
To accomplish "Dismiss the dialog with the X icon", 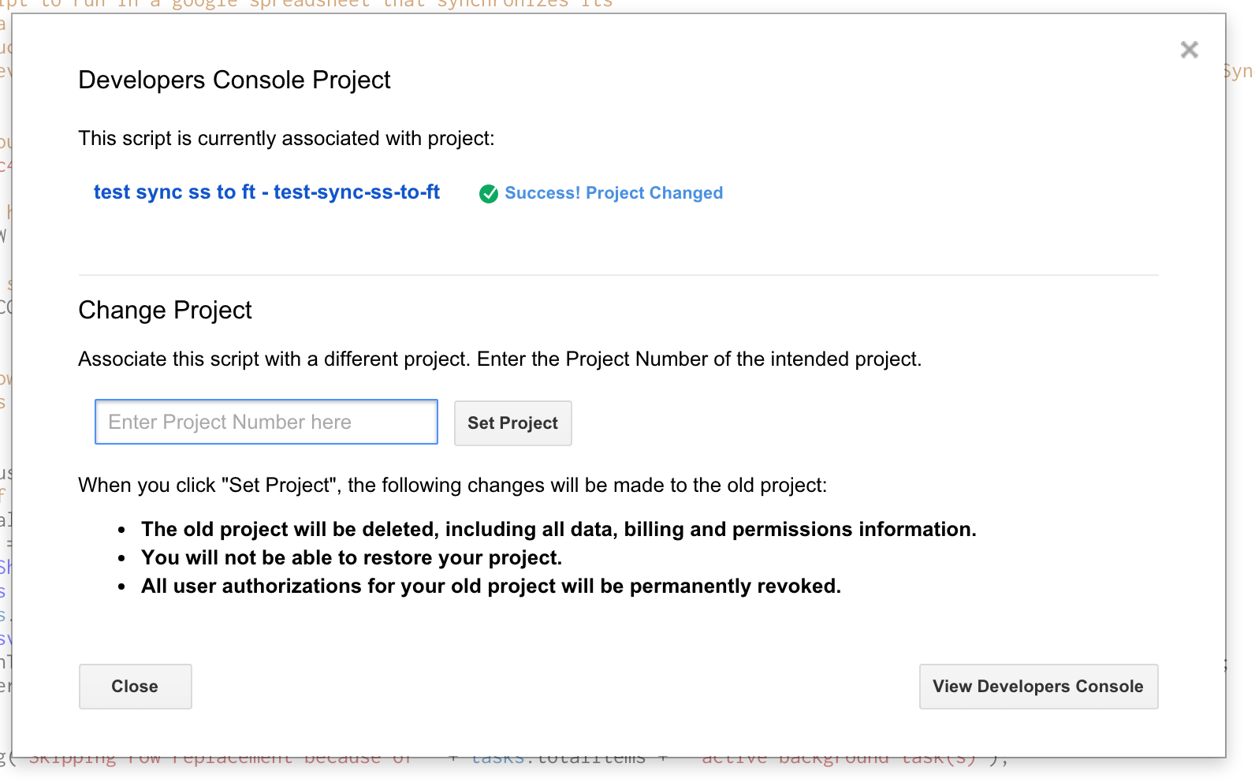I will (1189, 50).
